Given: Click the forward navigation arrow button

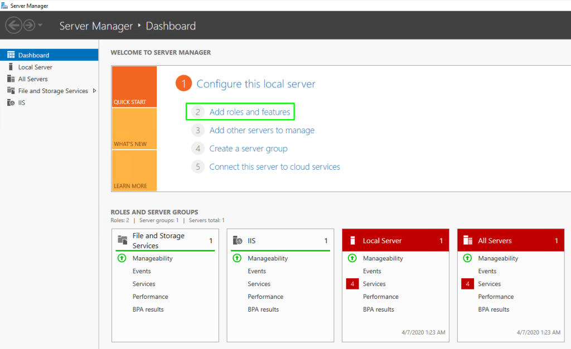Looking at the screenshot, I should 29,25.
